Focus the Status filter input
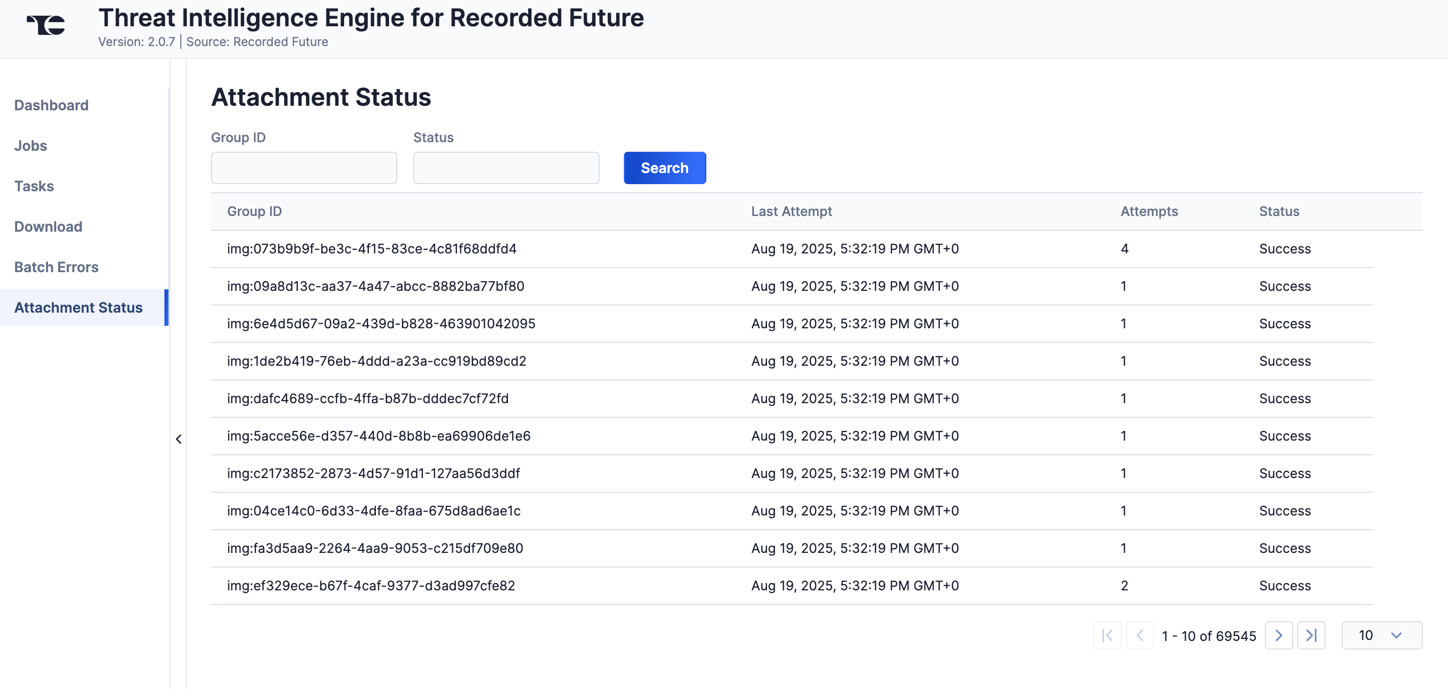The image size is (1448, 689). (506, 167)
